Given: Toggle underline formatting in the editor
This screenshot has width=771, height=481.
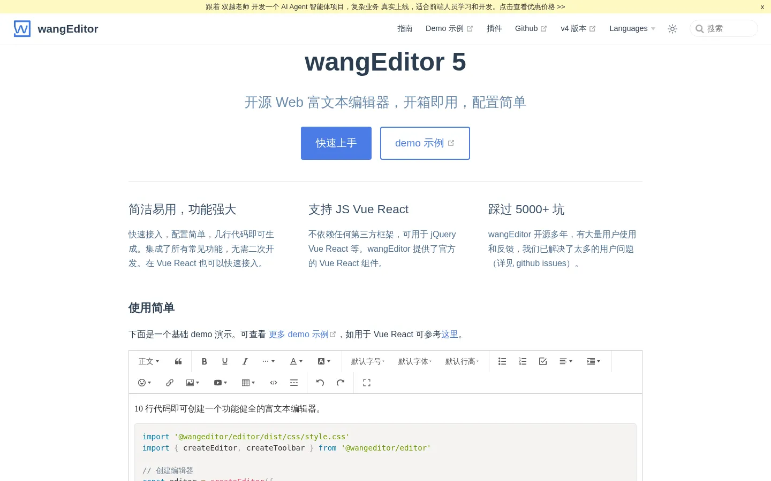Looking at the screenshot, I should click(225, 361).
